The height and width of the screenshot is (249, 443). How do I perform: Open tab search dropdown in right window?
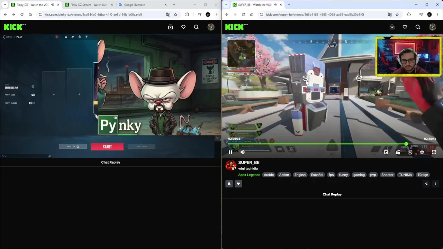click(226, 5)
